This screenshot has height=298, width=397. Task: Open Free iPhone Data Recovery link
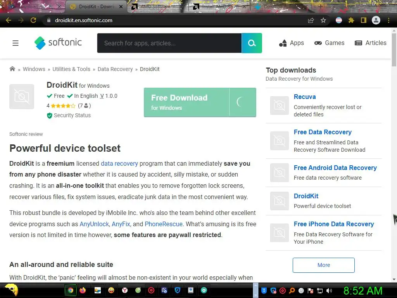(x=334, y=224)
